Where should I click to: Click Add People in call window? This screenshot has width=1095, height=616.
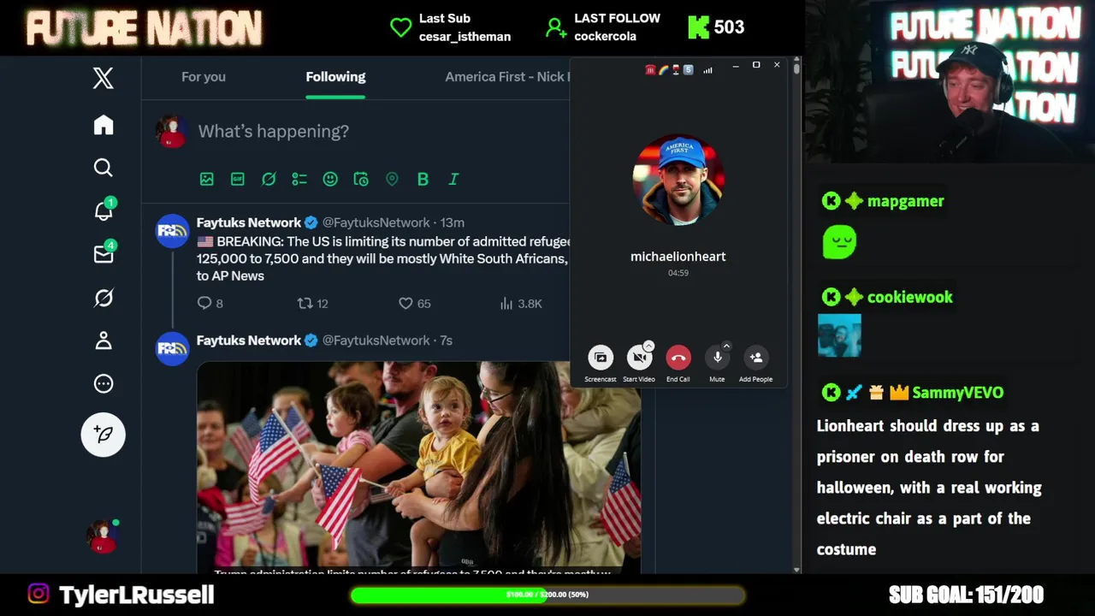tap(755, 358)
